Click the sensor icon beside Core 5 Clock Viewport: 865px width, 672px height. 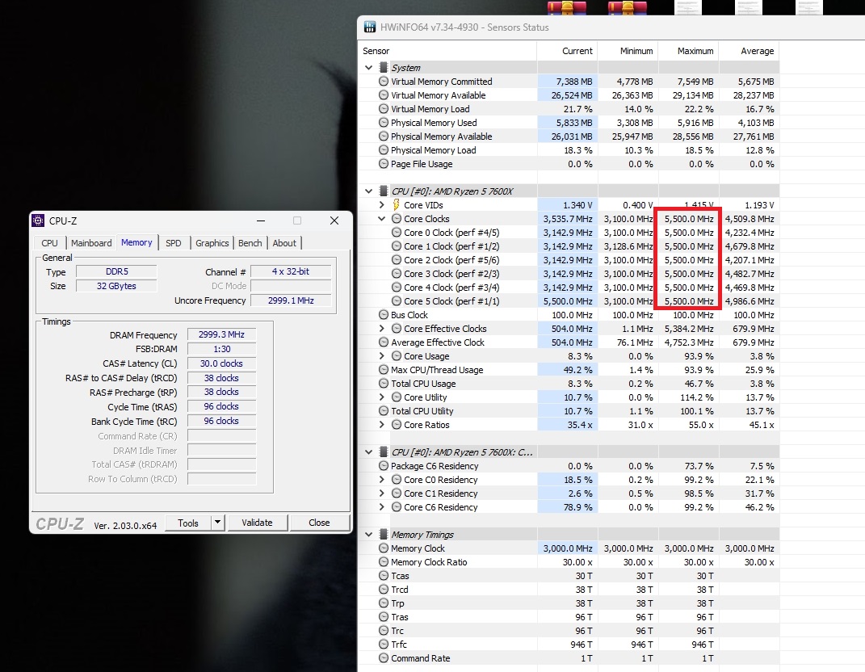[x=396, y=300]
